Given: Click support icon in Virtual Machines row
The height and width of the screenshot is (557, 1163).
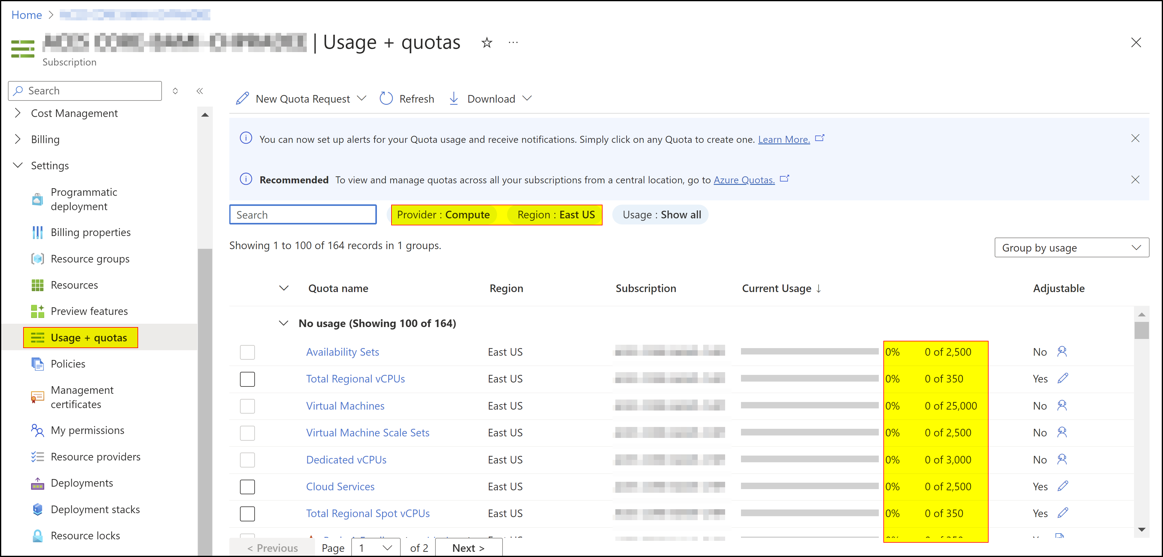Looking at the screenshot, I should [x=1061, y=405].
